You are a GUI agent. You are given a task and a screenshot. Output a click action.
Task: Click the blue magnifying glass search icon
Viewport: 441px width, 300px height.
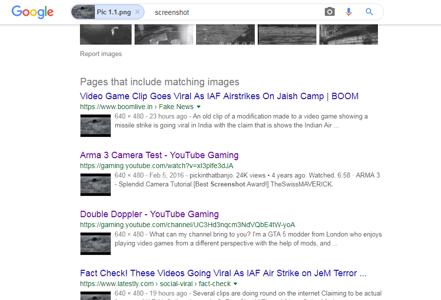click(369, 12)
